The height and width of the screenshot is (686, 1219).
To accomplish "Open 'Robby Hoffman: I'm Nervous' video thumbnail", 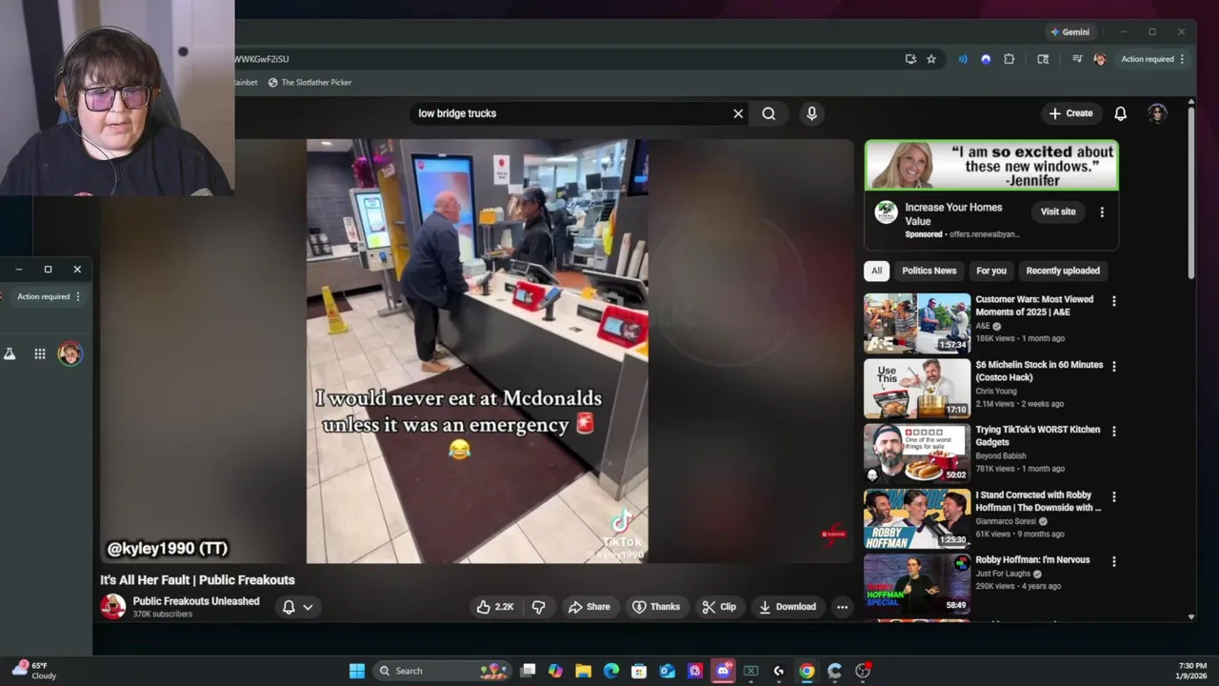I will (x=917, y=584).
